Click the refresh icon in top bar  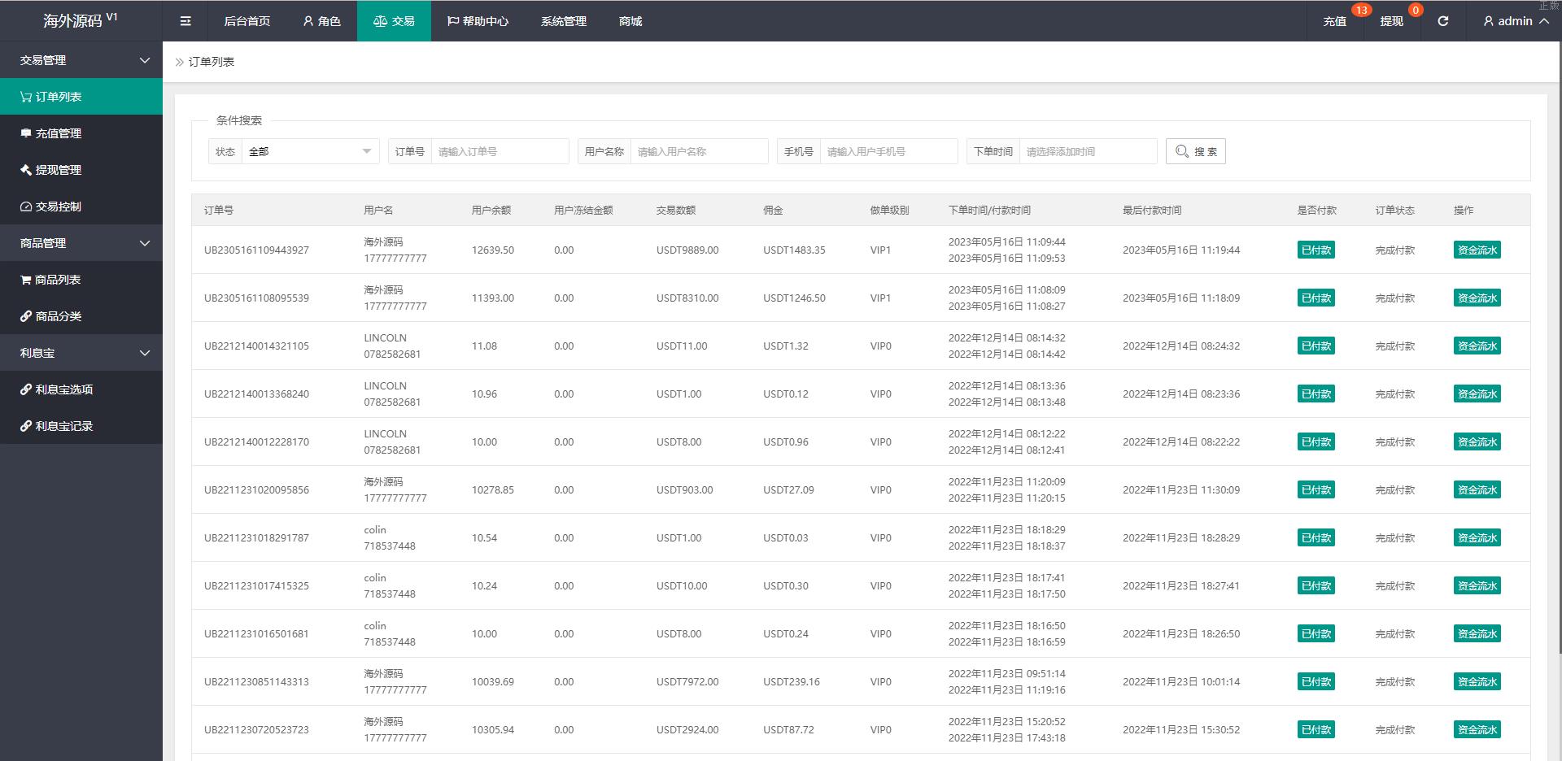tap(1442, 21)
